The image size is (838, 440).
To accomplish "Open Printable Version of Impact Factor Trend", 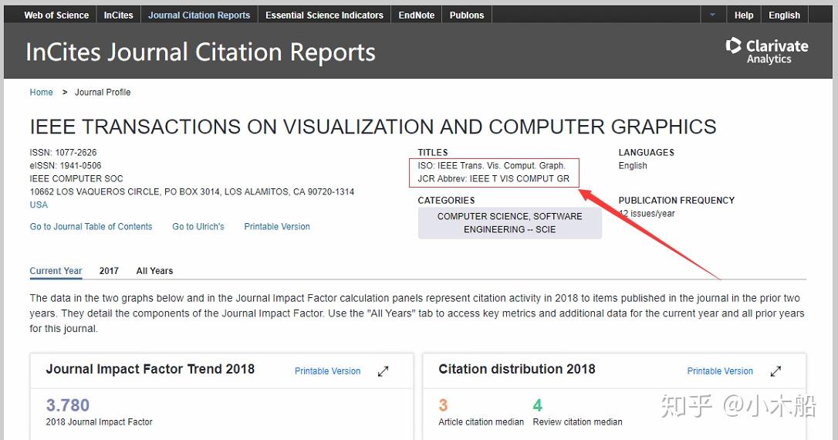I will [328, 371].
